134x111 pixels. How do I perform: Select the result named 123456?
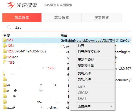point(13,57)
